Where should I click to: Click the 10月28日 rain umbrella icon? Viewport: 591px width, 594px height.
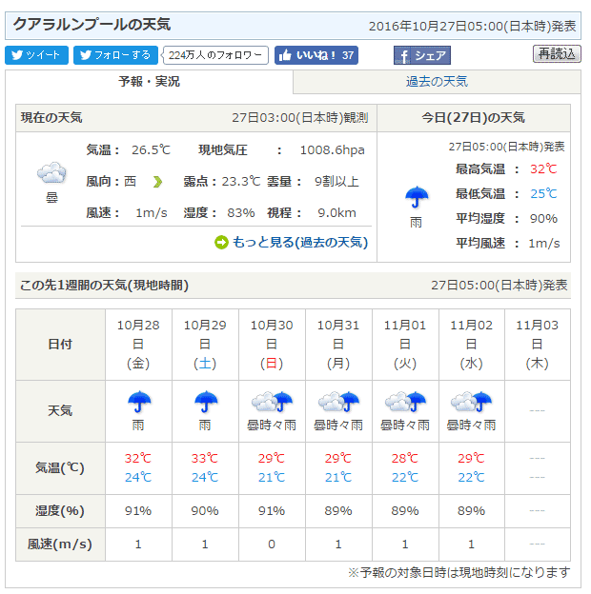coord(139,402)
